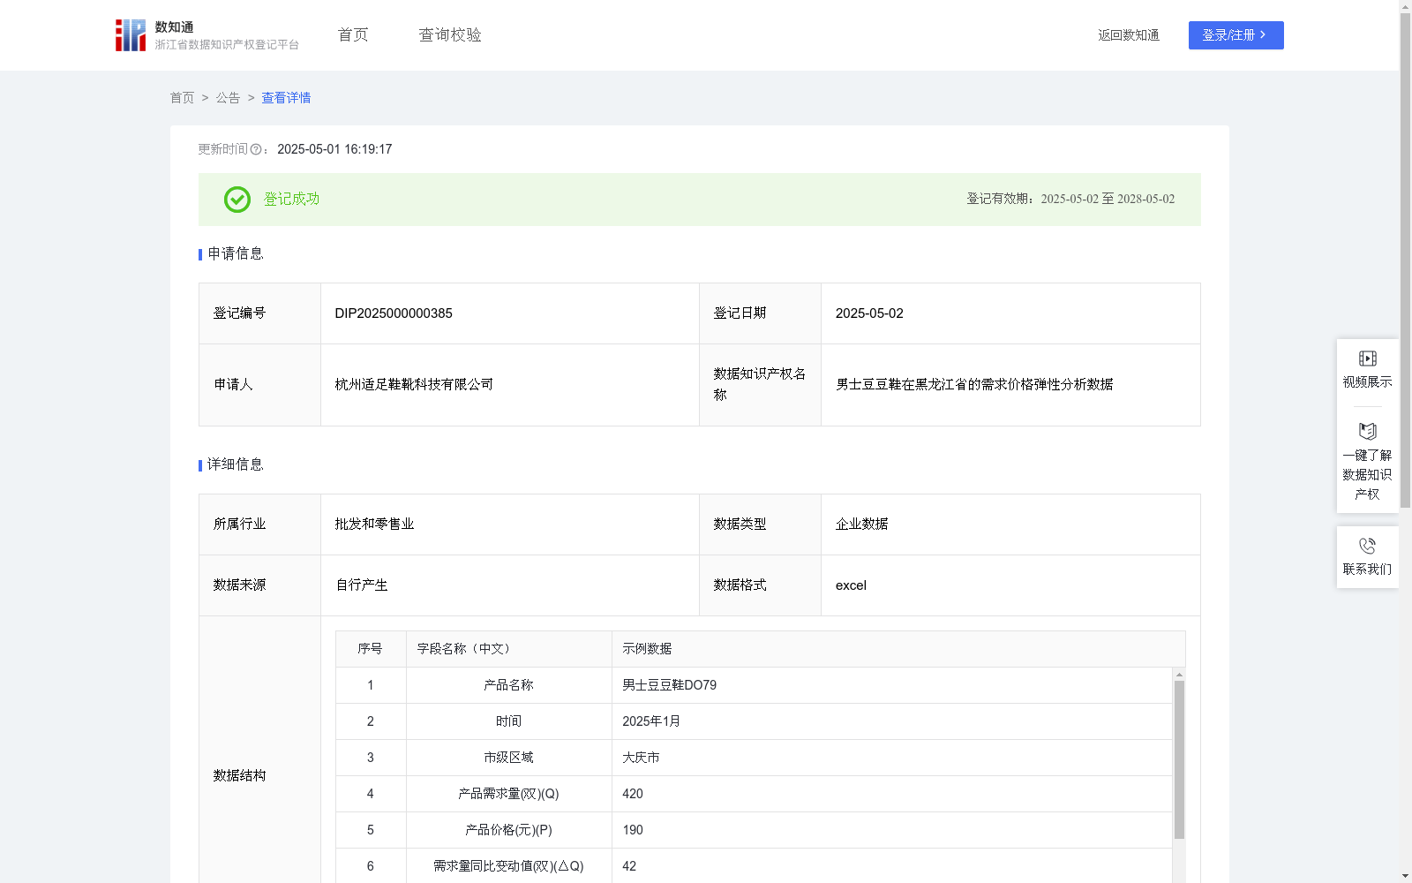The width and height of the screenshot is (1412, 883).
Task: Open the 视频展示 video icon in sidebar
Action: pos(1367,358)
